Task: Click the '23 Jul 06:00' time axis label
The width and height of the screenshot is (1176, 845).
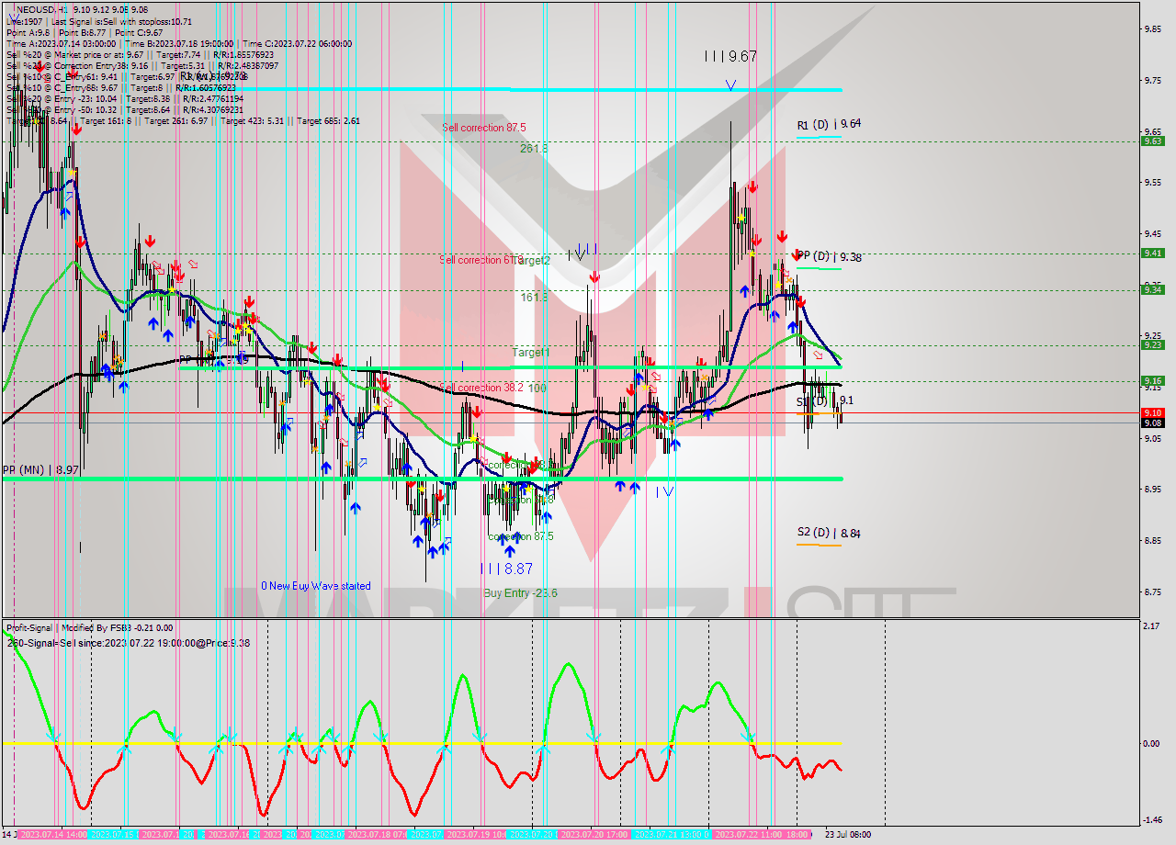Action: [847, 834]
